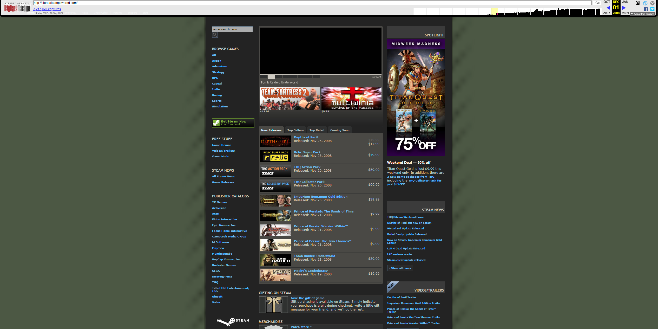The height and width of the screenshot is (329, 658).
Task: Share capture on Twitter icon
Action: 652,9
